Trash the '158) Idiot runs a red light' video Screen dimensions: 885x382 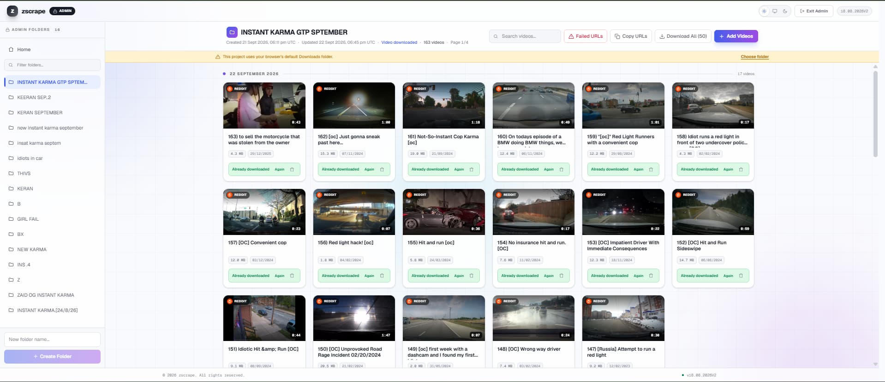coord(741,170)
